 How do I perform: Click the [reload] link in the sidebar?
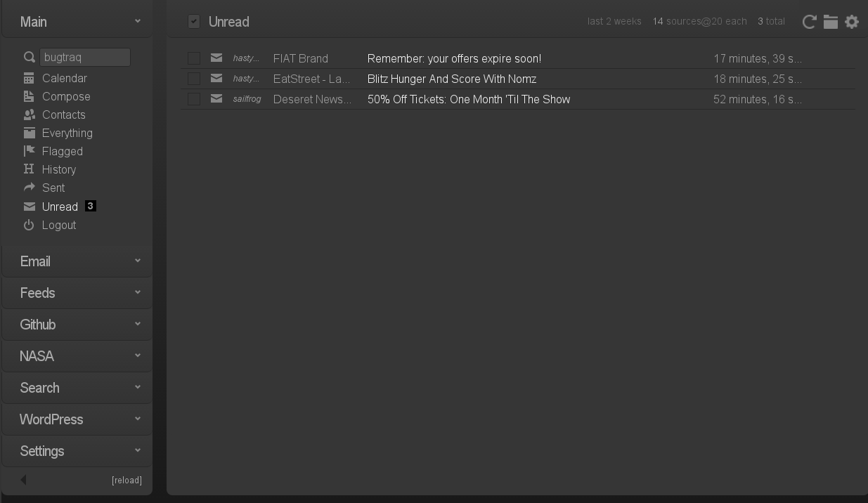tap(127, 481)
